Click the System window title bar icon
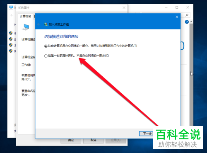207x153 pixels. point(11,7)
